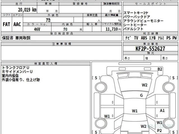Click the 後日発送部品 section header
The width and height of the screenshot is (179, 134).
[62, 33]
